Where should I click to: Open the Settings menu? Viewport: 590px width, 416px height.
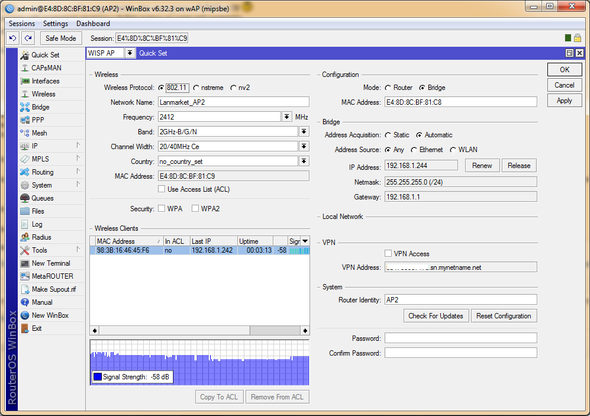click(56, 24)
